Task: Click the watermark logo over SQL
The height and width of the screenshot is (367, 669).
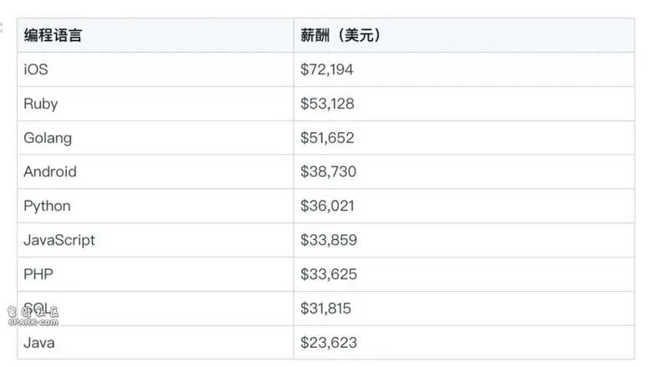Action: tap(33, 316)
